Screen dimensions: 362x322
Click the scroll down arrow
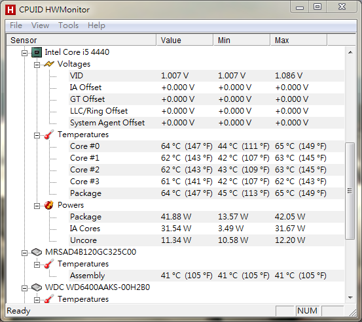coord(350,298)
